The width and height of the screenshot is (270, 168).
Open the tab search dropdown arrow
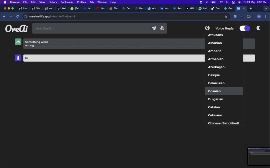coord(266,8)
